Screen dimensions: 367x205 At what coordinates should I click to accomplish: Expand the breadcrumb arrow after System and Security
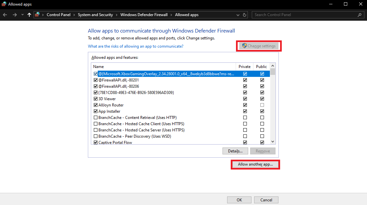(x=116, y=14)
